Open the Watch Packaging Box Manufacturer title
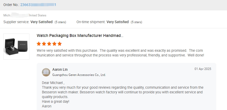 point(80,36)
